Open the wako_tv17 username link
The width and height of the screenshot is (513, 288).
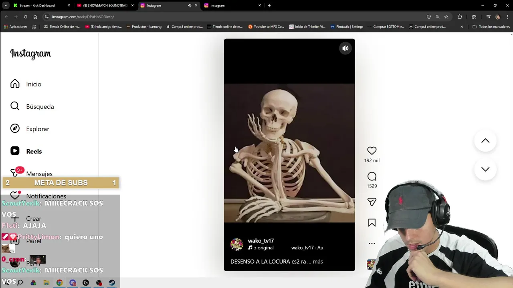click(x=261, y=241)
